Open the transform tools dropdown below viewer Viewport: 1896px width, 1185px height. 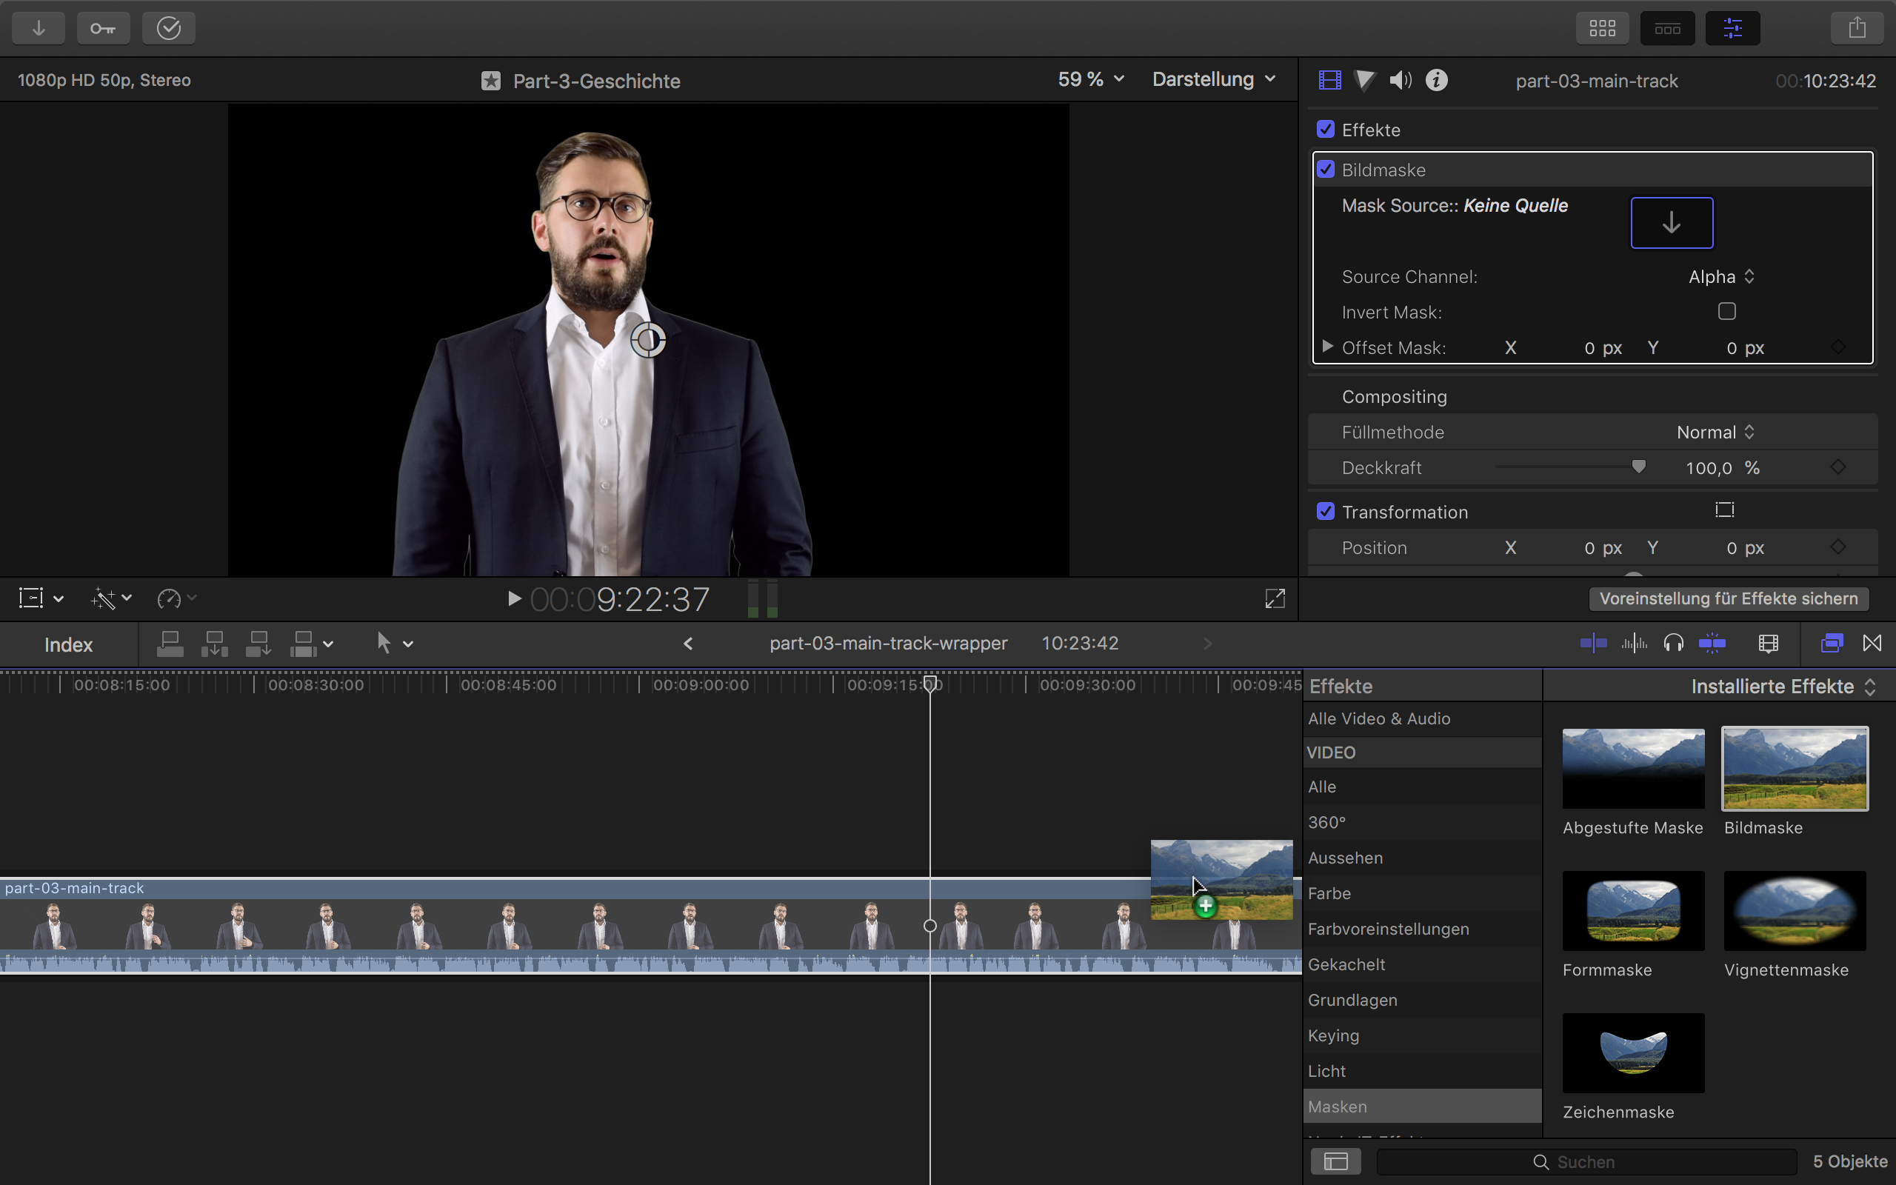(41, 598)
